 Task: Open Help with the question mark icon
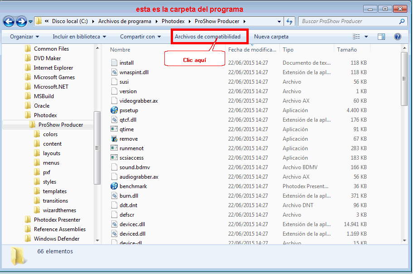[397, 37]
